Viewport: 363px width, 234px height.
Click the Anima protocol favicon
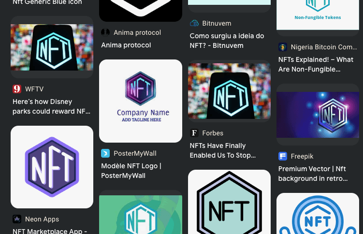point(105,32)
